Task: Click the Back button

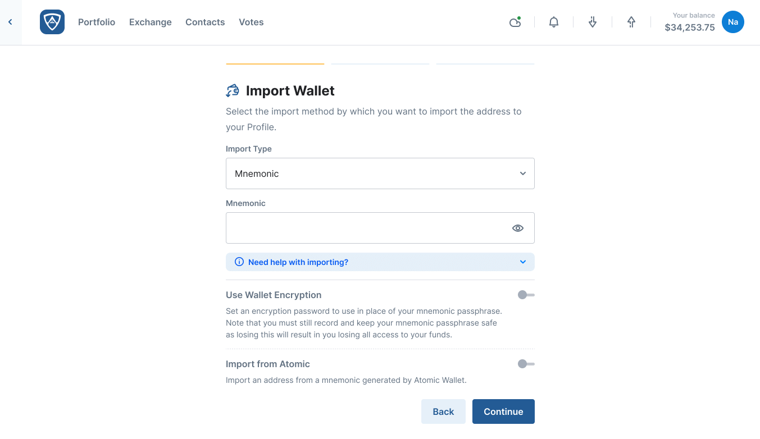Action: (443, 411)
